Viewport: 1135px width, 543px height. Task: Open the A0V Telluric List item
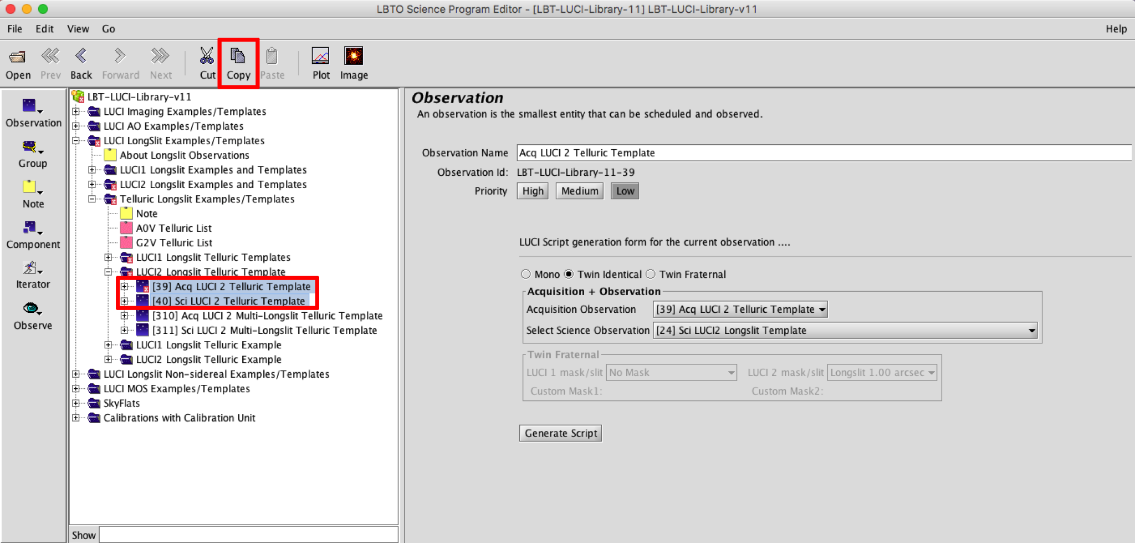click(173, 228)
